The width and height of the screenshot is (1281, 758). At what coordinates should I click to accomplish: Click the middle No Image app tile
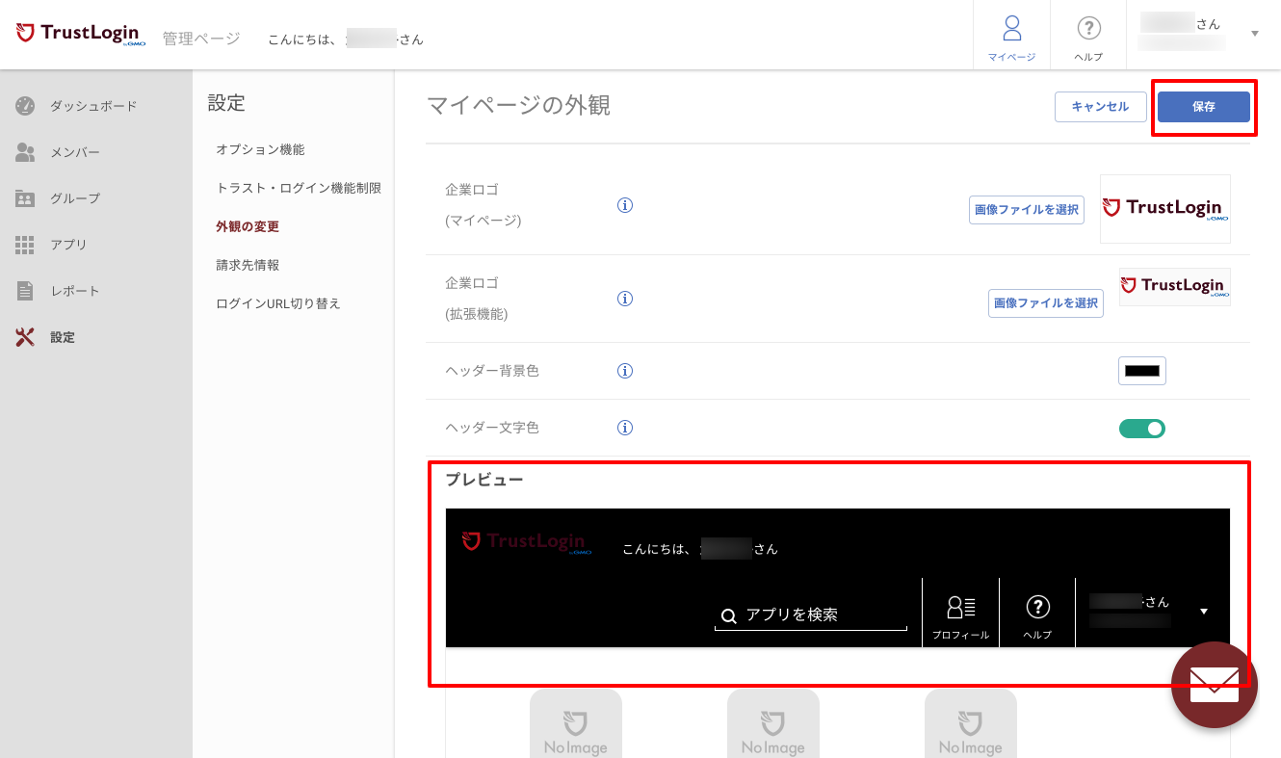[x=773, y=723]
